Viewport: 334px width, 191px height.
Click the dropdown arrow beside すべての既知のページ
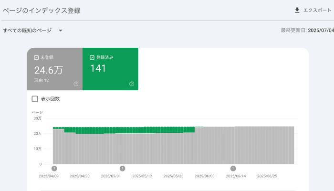tap(61, 31)
